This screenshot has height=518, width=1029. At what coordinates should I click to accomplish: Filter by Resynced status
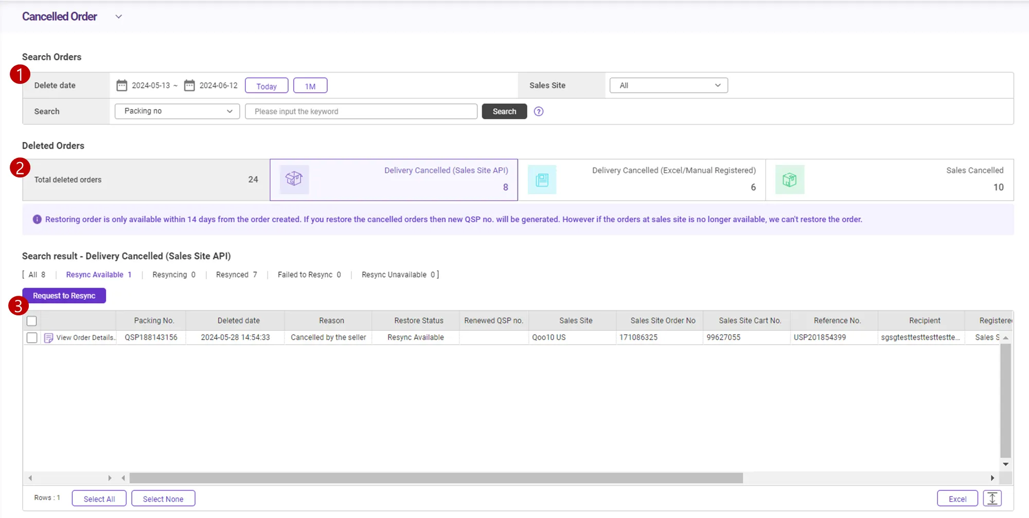[x=237, y=275]
